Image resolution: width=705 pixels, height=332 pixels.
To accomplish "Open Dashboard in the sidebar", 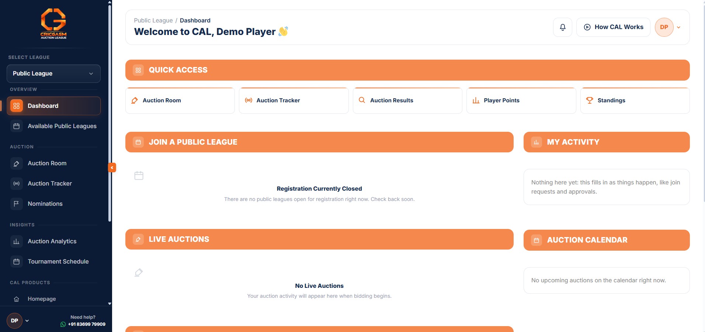I will 53,106.
